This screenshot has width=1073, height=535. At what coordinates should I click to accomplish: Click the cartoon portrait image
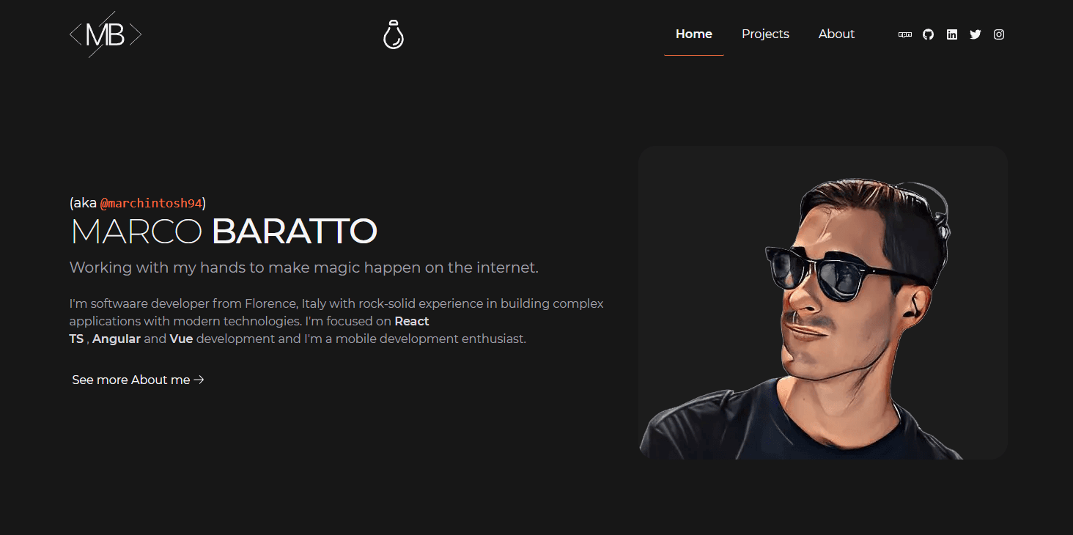(823, 303)
